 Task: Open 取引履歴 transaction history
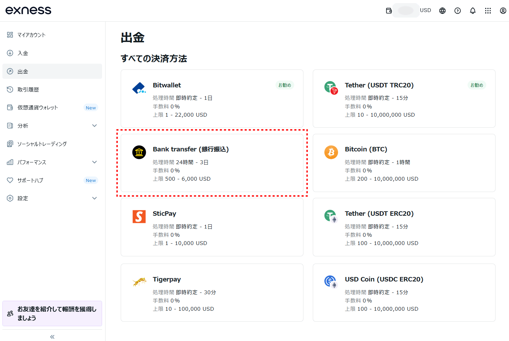[x=52, y=89]
